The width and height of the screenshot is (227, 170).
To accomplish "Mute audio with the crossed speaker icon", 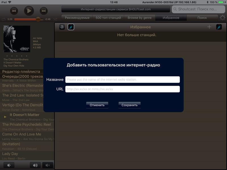I will tap(48, 165).
